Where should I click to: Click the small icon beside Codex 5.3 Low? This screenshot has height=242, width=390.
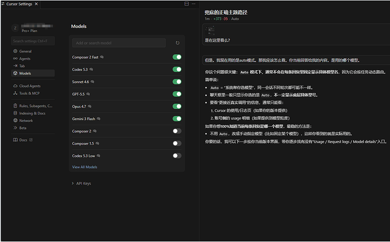98,156
